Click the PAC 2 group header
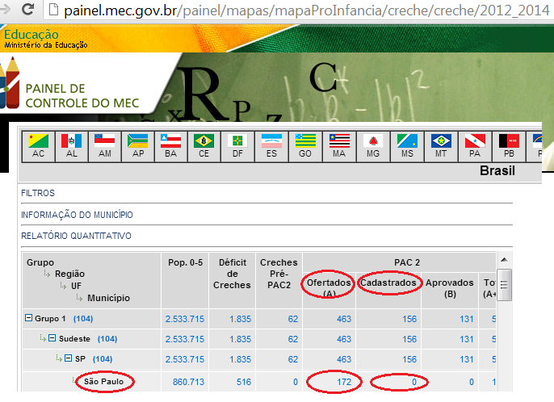Screen dimensions: 554x402 [x=407, y=262]
